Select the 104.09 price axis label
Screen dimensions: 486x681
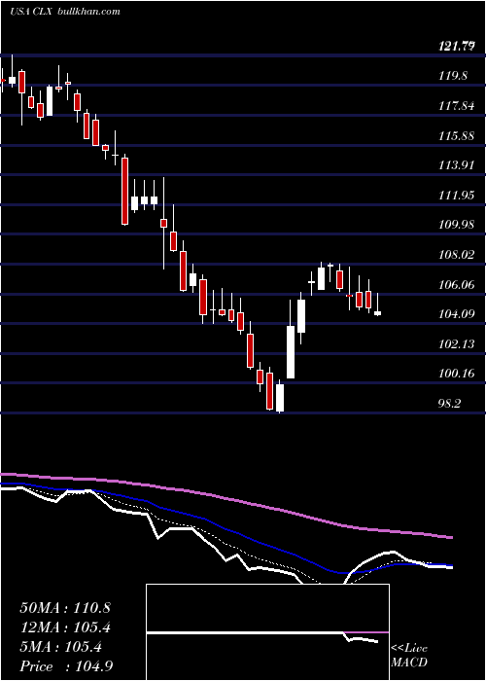click(457, 314)
